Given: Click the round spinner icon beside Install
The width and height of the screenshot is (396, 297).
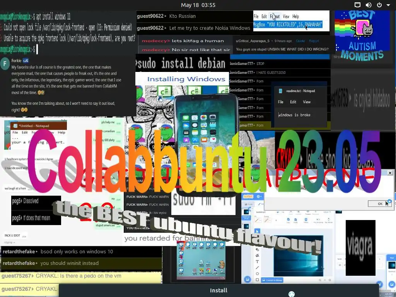Looking at the screenshot, I should click(x=292, y=294).
